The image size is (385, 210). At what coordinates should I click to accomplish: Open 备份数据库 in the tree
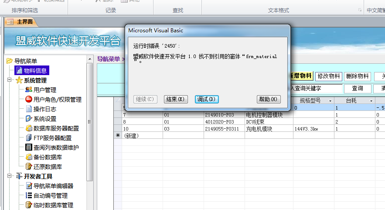pyautogui.click(x=48, y=157)
